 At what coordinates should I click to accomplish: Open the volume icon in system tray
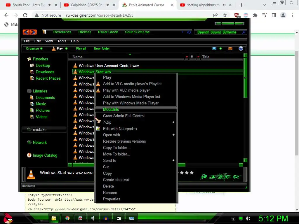pos(248,218)
